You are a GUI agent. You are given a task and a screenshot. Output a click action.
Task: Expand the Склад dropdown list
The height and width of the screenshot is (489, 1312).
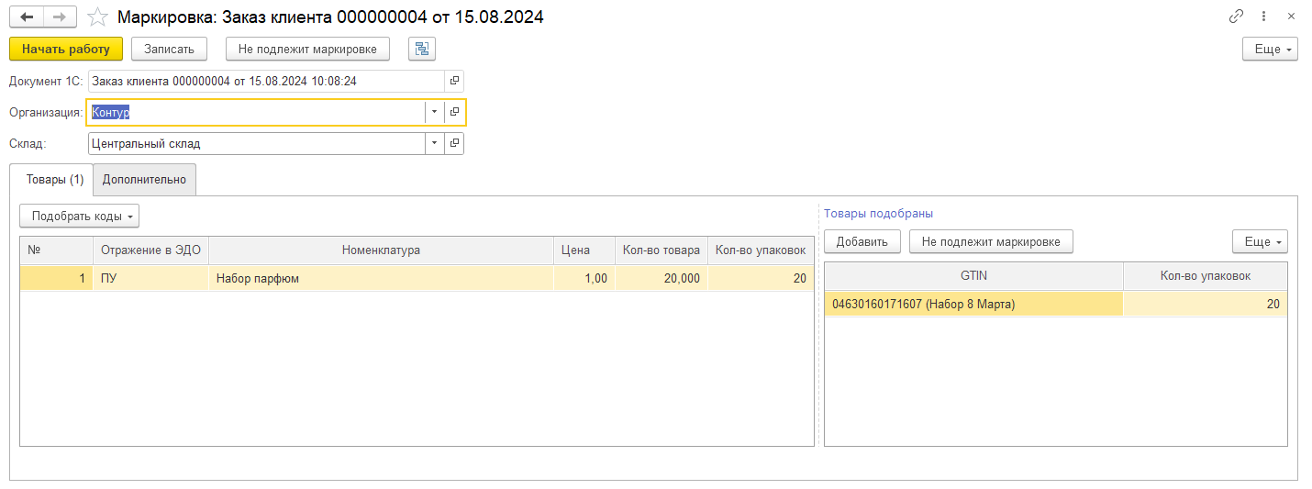click(434, 143)
